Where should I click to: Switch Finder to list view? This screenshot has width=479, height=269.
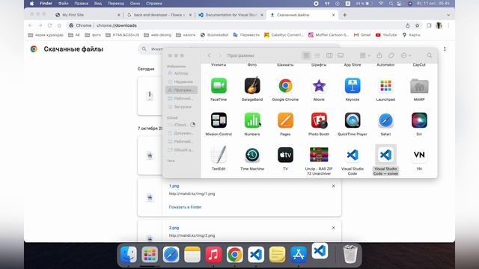(x=317, y=55)
